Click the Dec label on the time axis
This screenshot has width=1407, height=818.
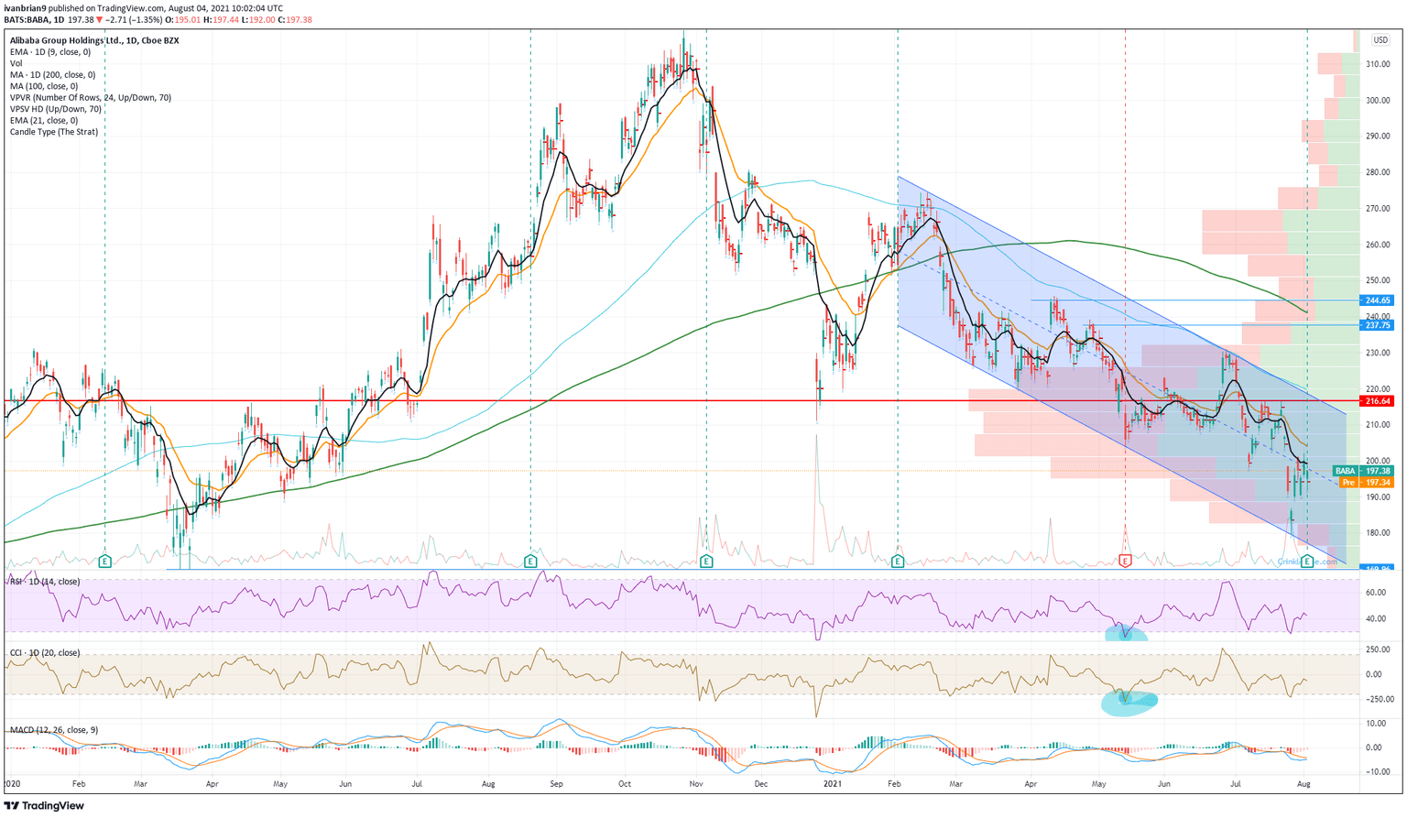[x=761, y=784]
